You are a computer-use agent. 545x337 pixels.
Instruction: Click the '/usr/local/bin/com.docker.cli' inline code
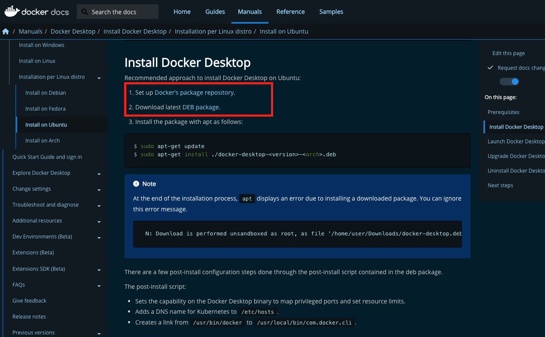(305, 323)
